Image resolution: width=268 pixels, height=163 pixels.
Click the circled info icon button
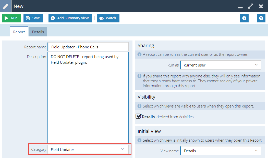pos(244,18)
